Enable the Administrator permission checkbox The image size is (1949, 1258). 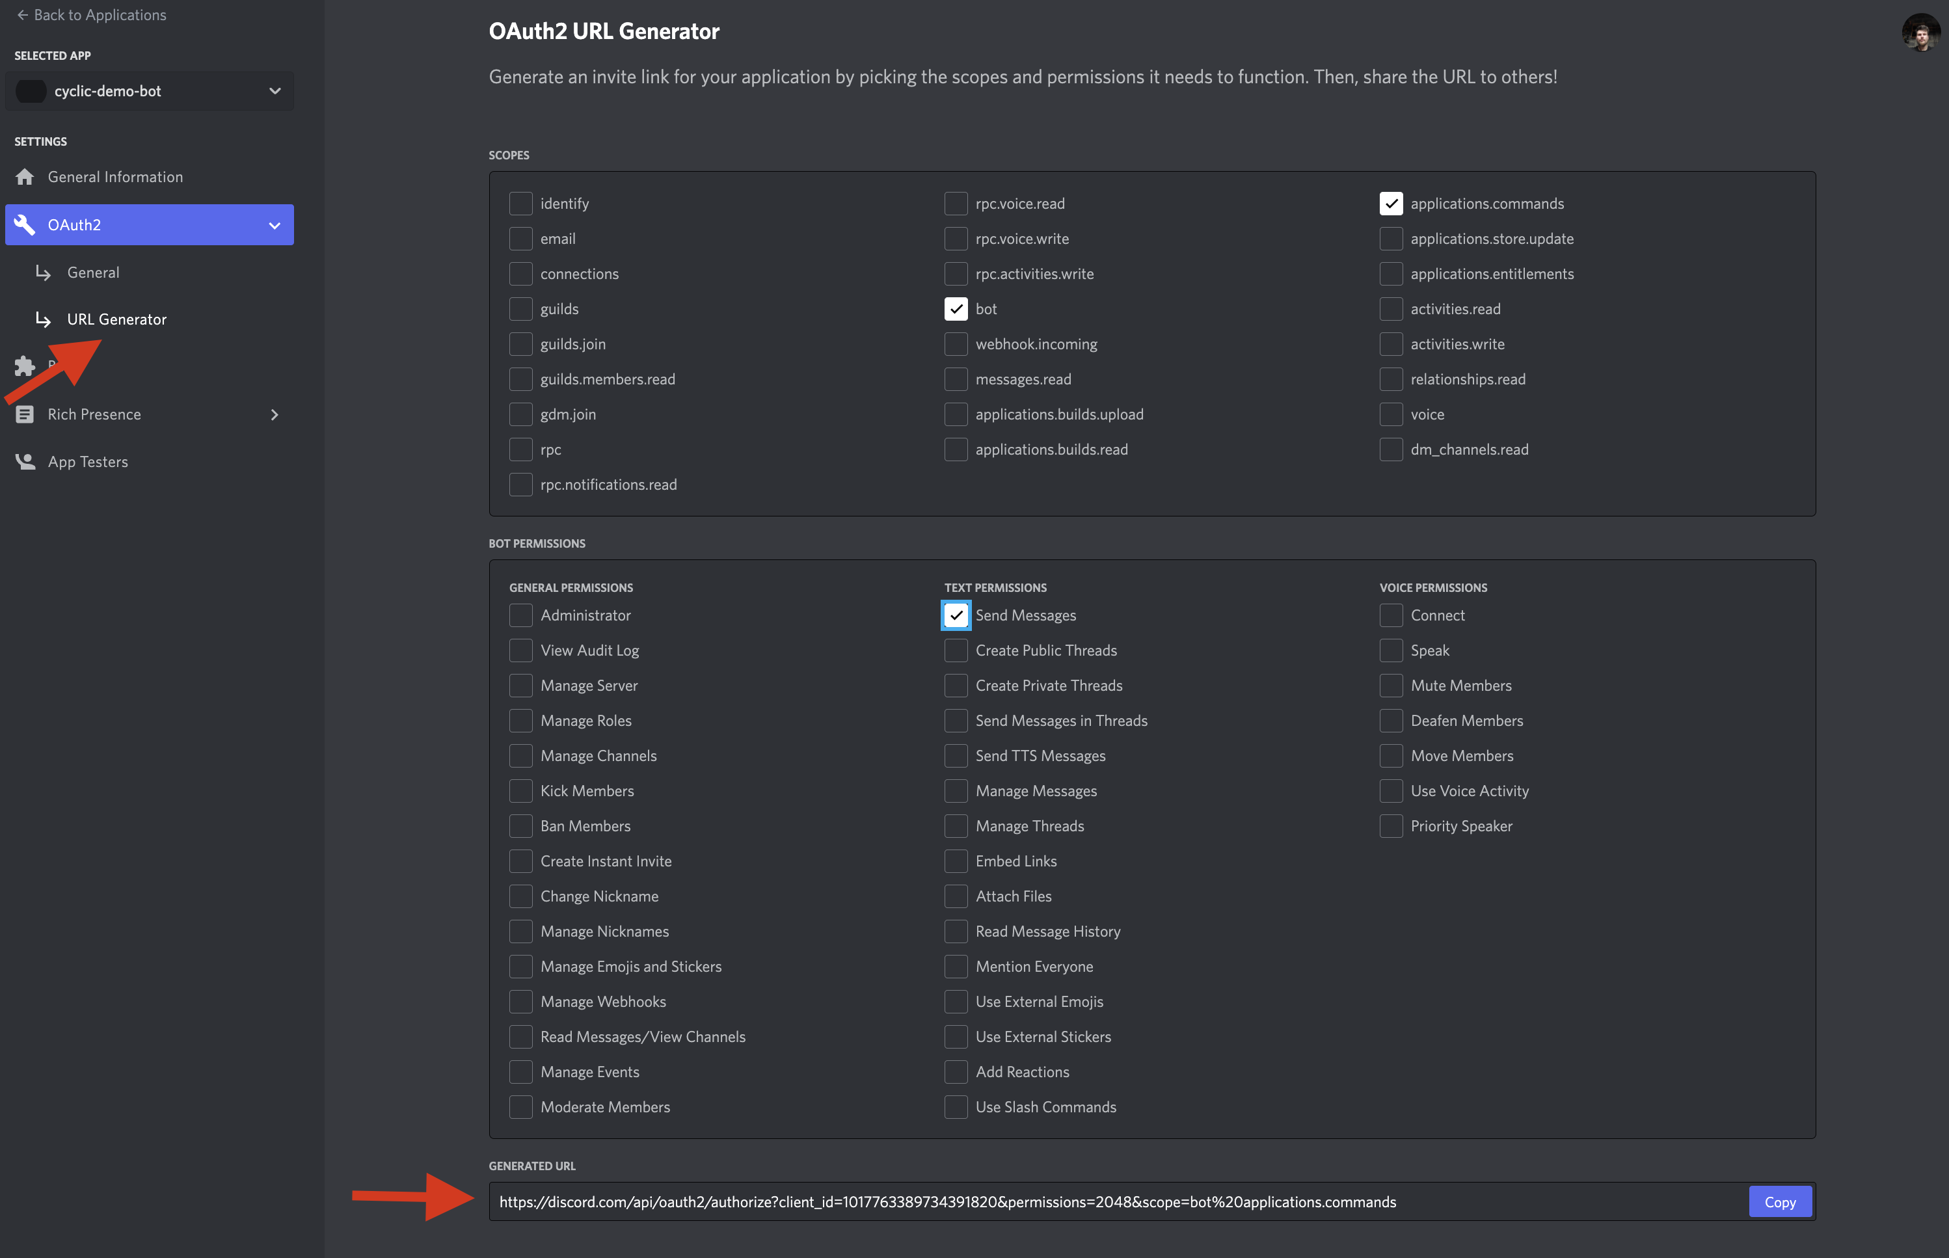click(520, 615)
